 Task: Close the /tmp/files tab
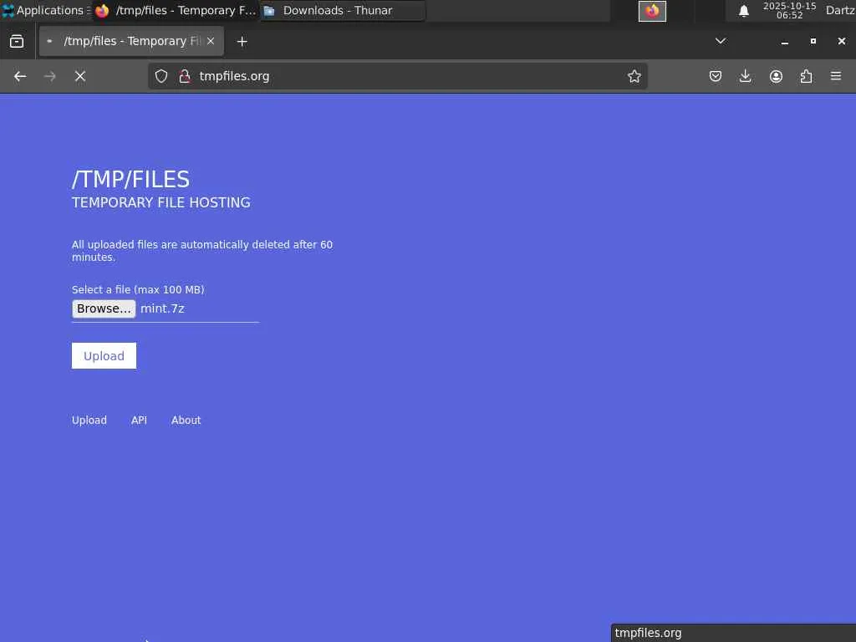211,41
